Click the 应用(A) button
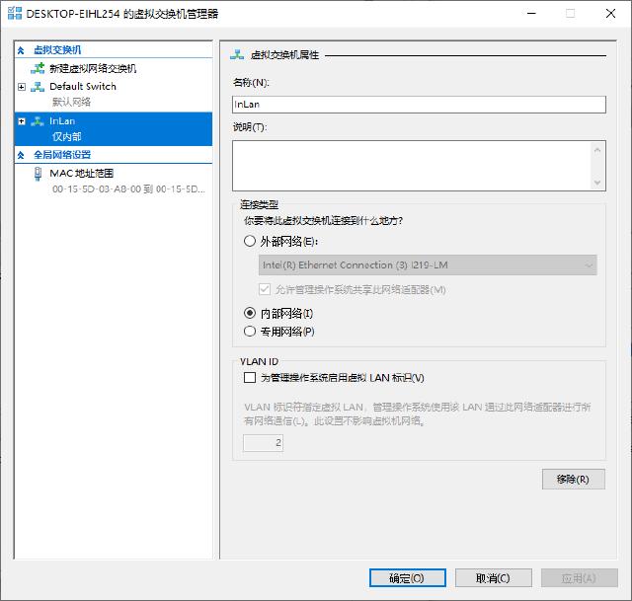The height and width of the screenshot is (601, 632). [x=580, y=578]
